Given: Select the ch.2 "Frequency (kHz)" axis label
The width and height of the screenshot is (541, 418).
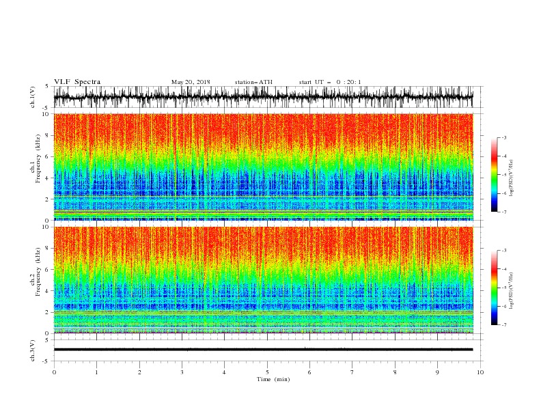Looking at the screenshot, I should [x=38, y=272].
